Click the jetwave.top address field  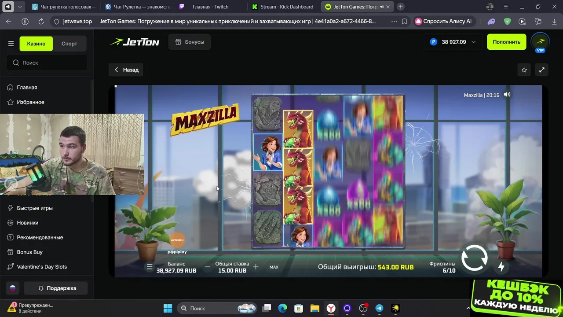pyautogui.click(x=77, y=21)
